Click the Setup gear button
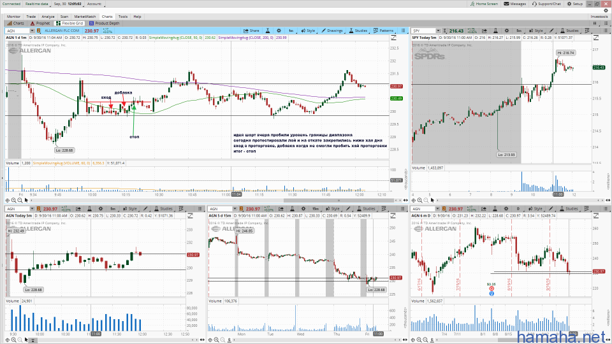 pos(575,4)
